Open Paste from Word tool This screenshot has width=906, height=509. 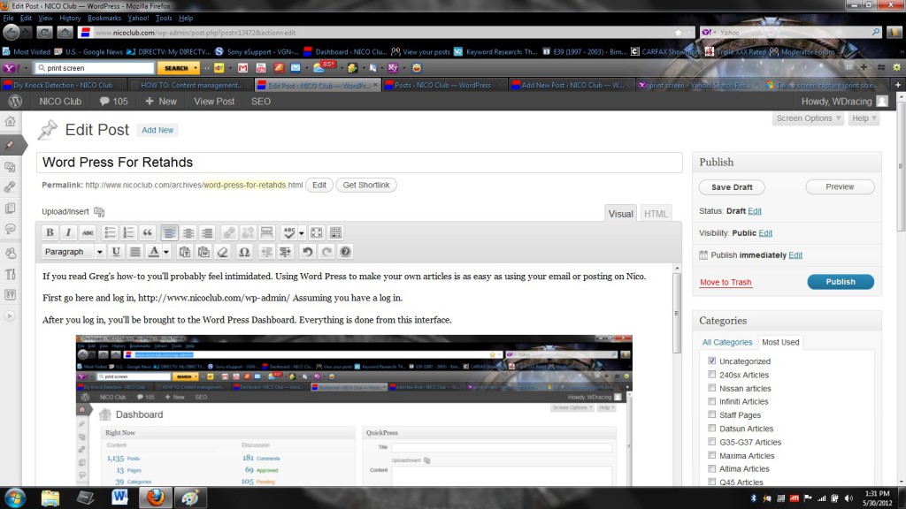[x=203, y=252]
